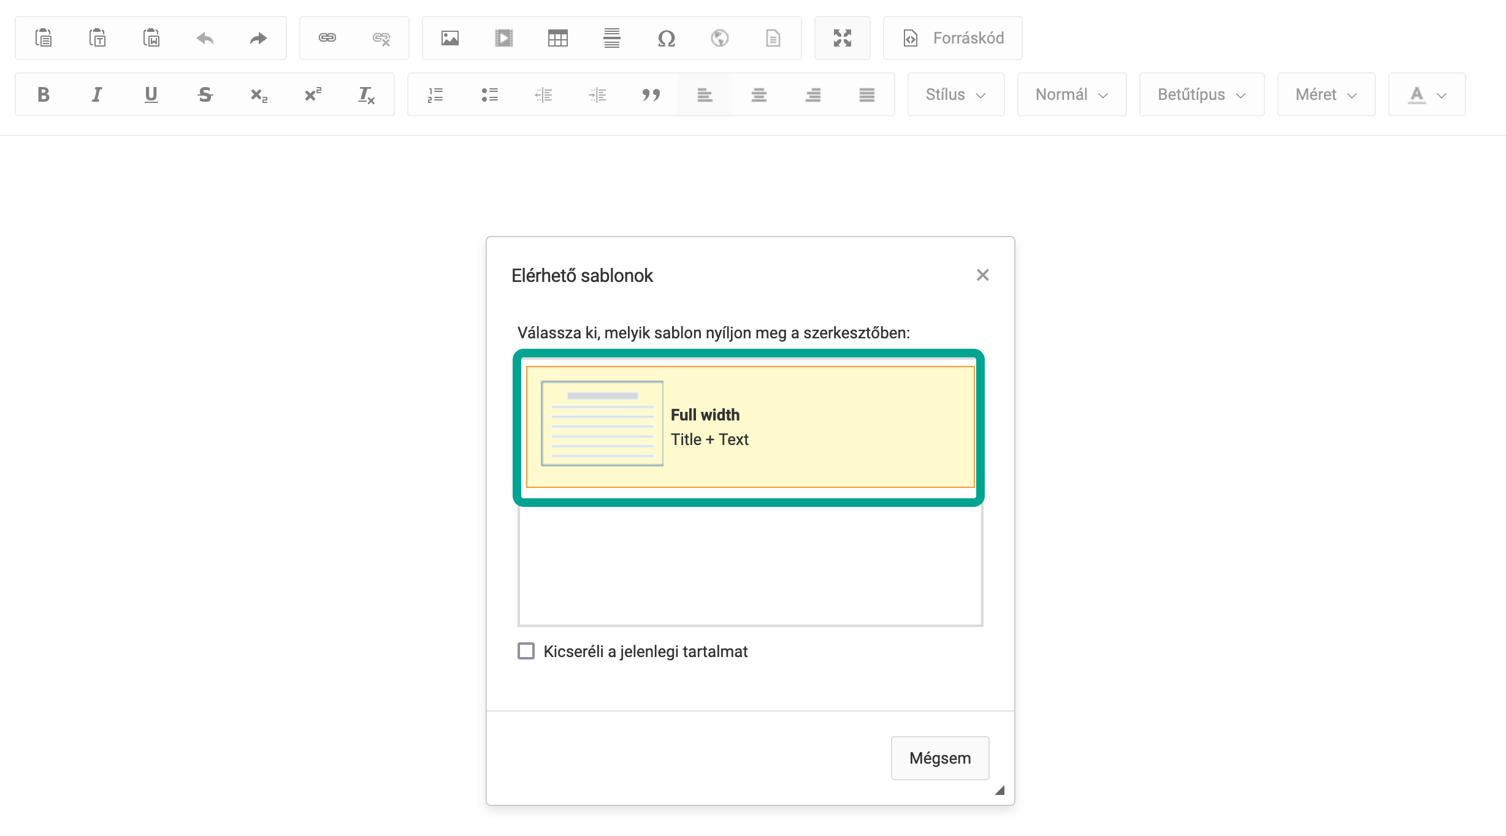Undo the last action
This screenshot has height=836, width=1506.
205,38
